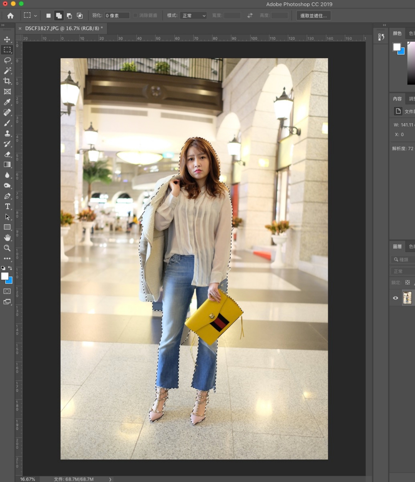Select the Pen tool
Screen dimensions: 415x482
click(x=7, y=196)
